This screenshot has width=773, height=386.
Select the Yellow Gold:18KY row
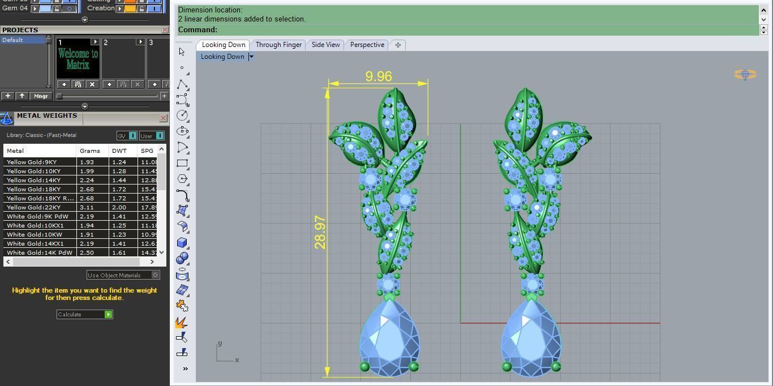[x=80, y=189]
